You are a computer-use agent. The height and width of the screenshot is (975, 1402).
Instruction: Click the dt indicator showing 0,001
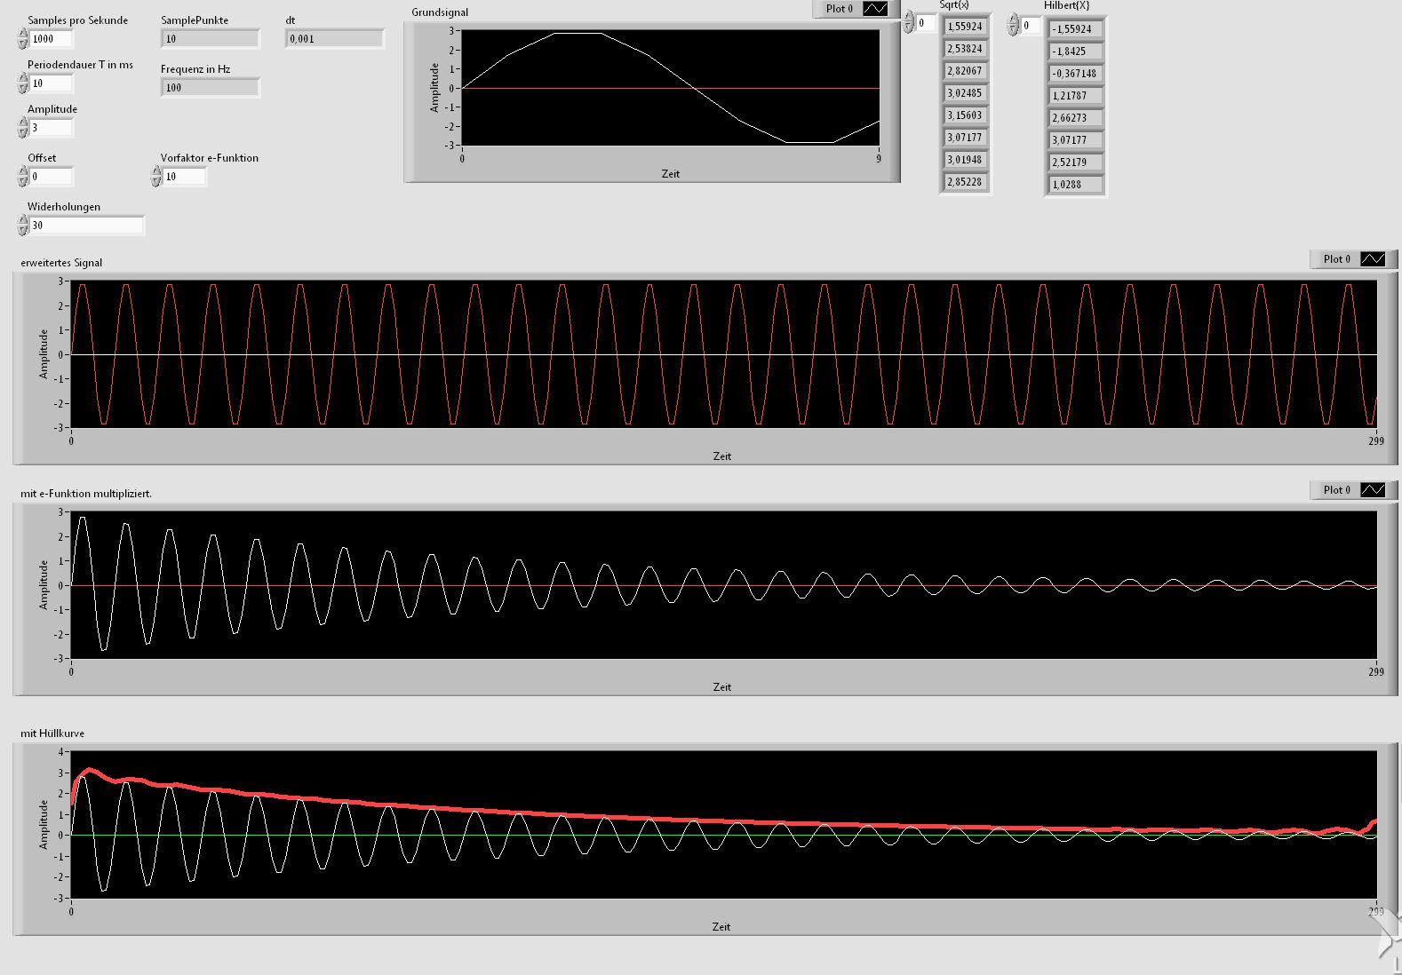[x=334, y=39]
